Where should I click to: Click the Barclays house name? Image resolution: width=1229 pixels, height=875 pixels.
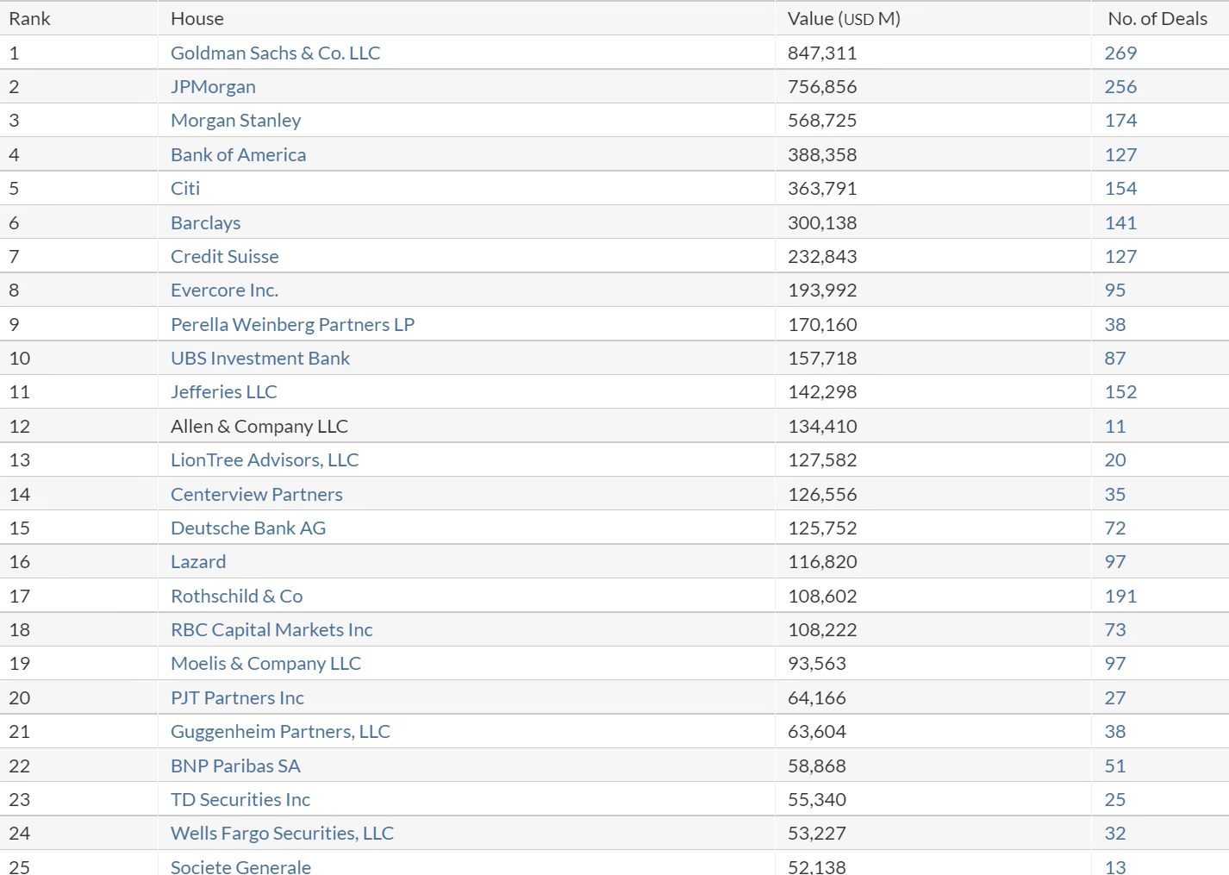tap(205, 222)
